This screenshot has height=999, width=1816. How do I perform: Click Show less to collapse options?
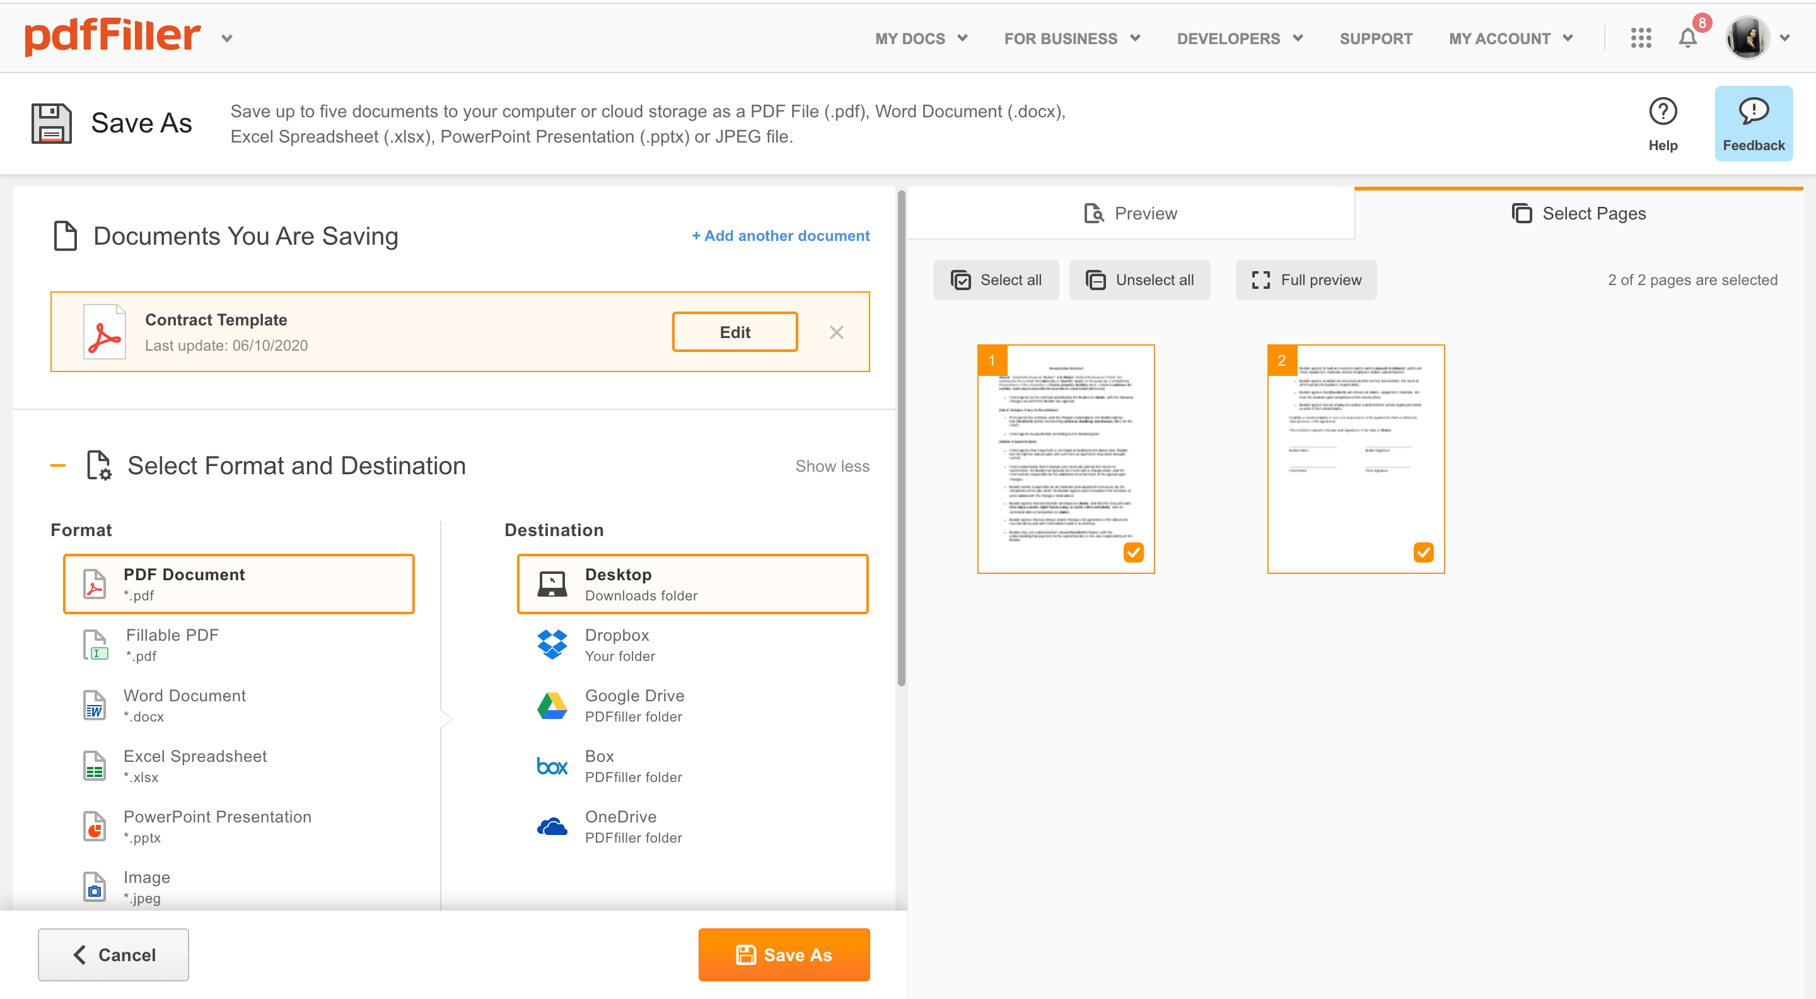point(832,466)
